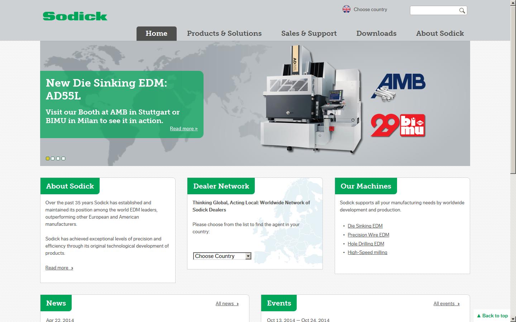
Task: Switch to the fourth slide indicator
Action: pyautogui.click(x=63, y=158)
